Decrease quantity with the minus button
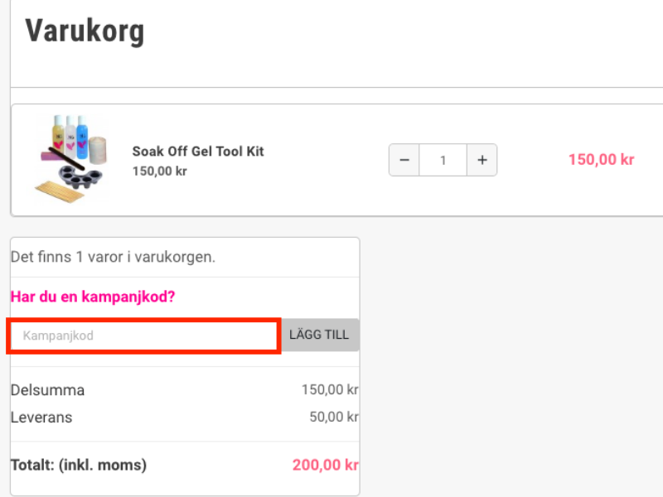The width and height of the screenshot is (663, 497). tap(404, 160)
